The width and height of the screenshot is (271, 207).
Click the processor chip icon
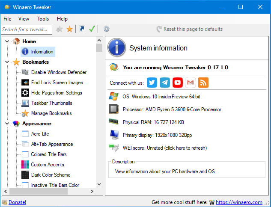(113, 109)
